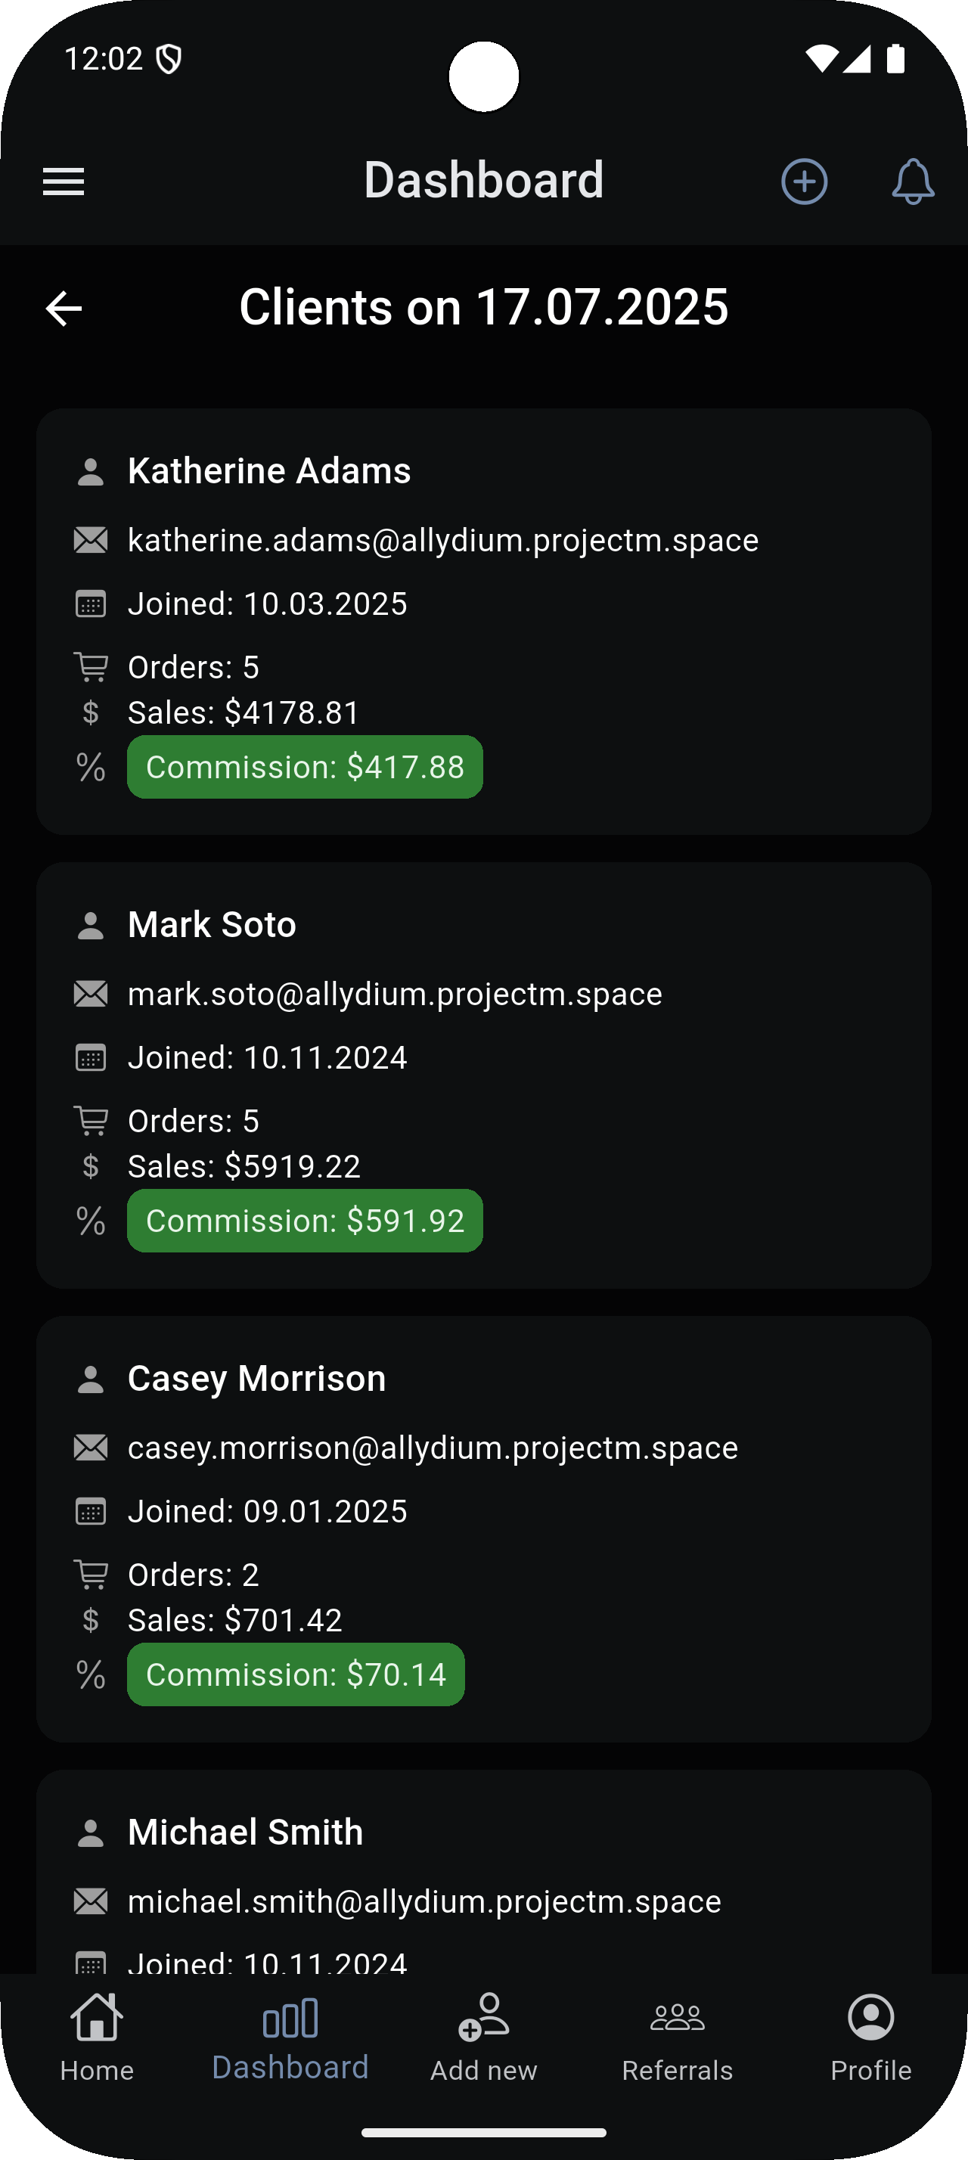Tap the envelope icon beside Katherine's email

click(x=91, y=541)
